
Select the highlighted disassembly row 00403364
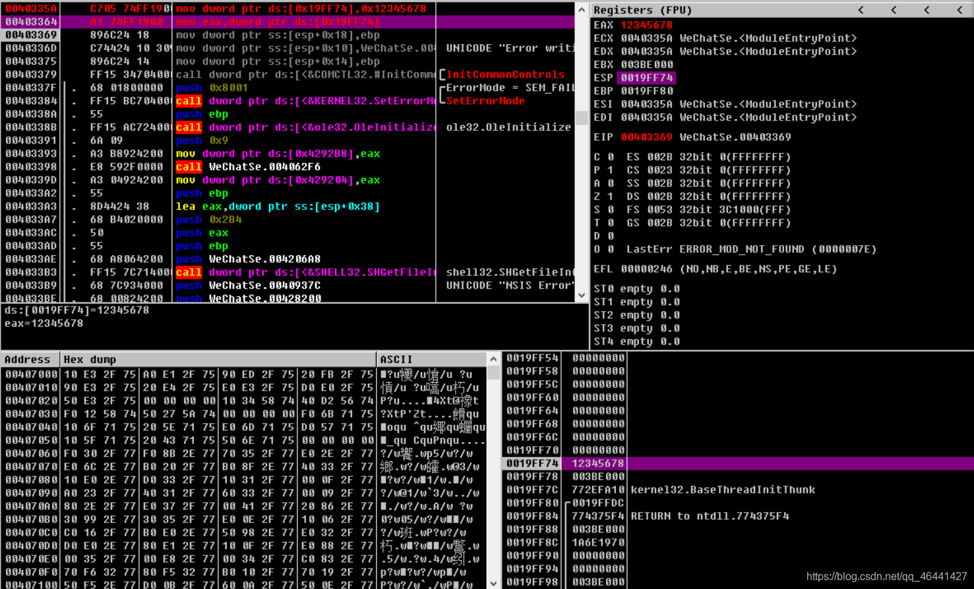(x=288, y=22)
